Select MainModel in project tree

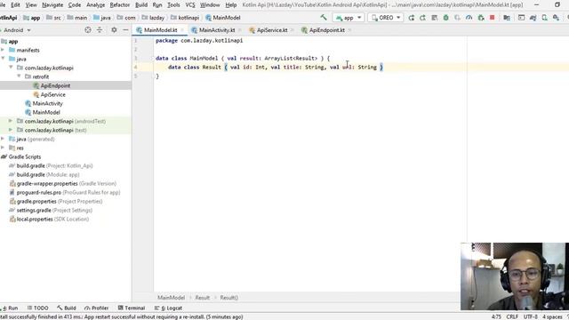point(46,112)
